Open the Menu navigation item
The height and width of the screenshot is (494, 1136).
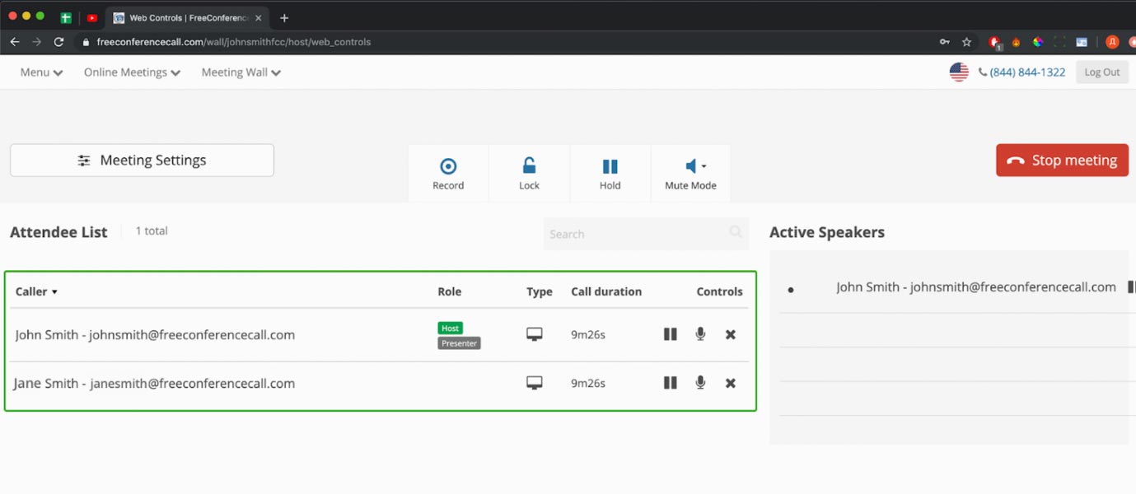tap(41, 72)
